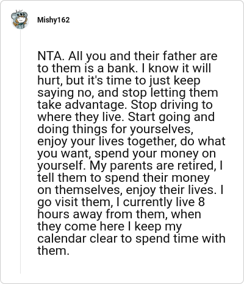Screen dimensions: 244x284
Task: Click "calendar clear to spend time with"
Action: point(131,238)
